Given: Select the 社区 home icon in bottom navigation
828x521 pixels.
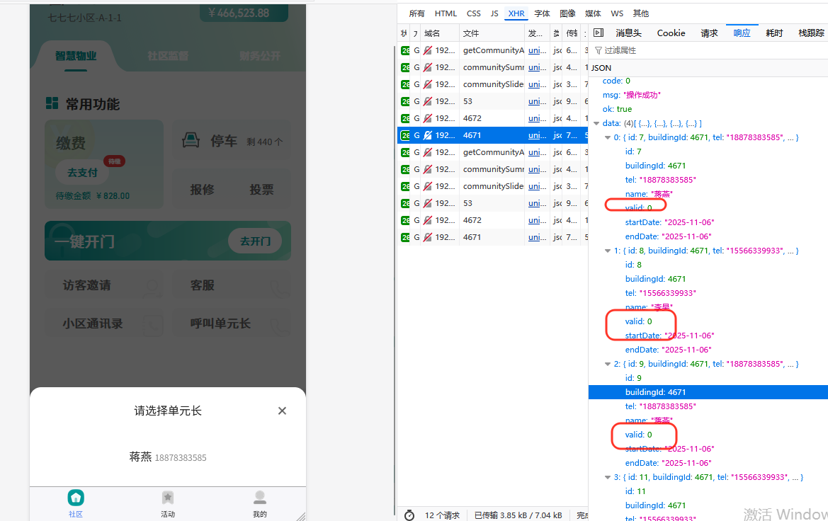Looking at the screenshot, I should point(75,497).
